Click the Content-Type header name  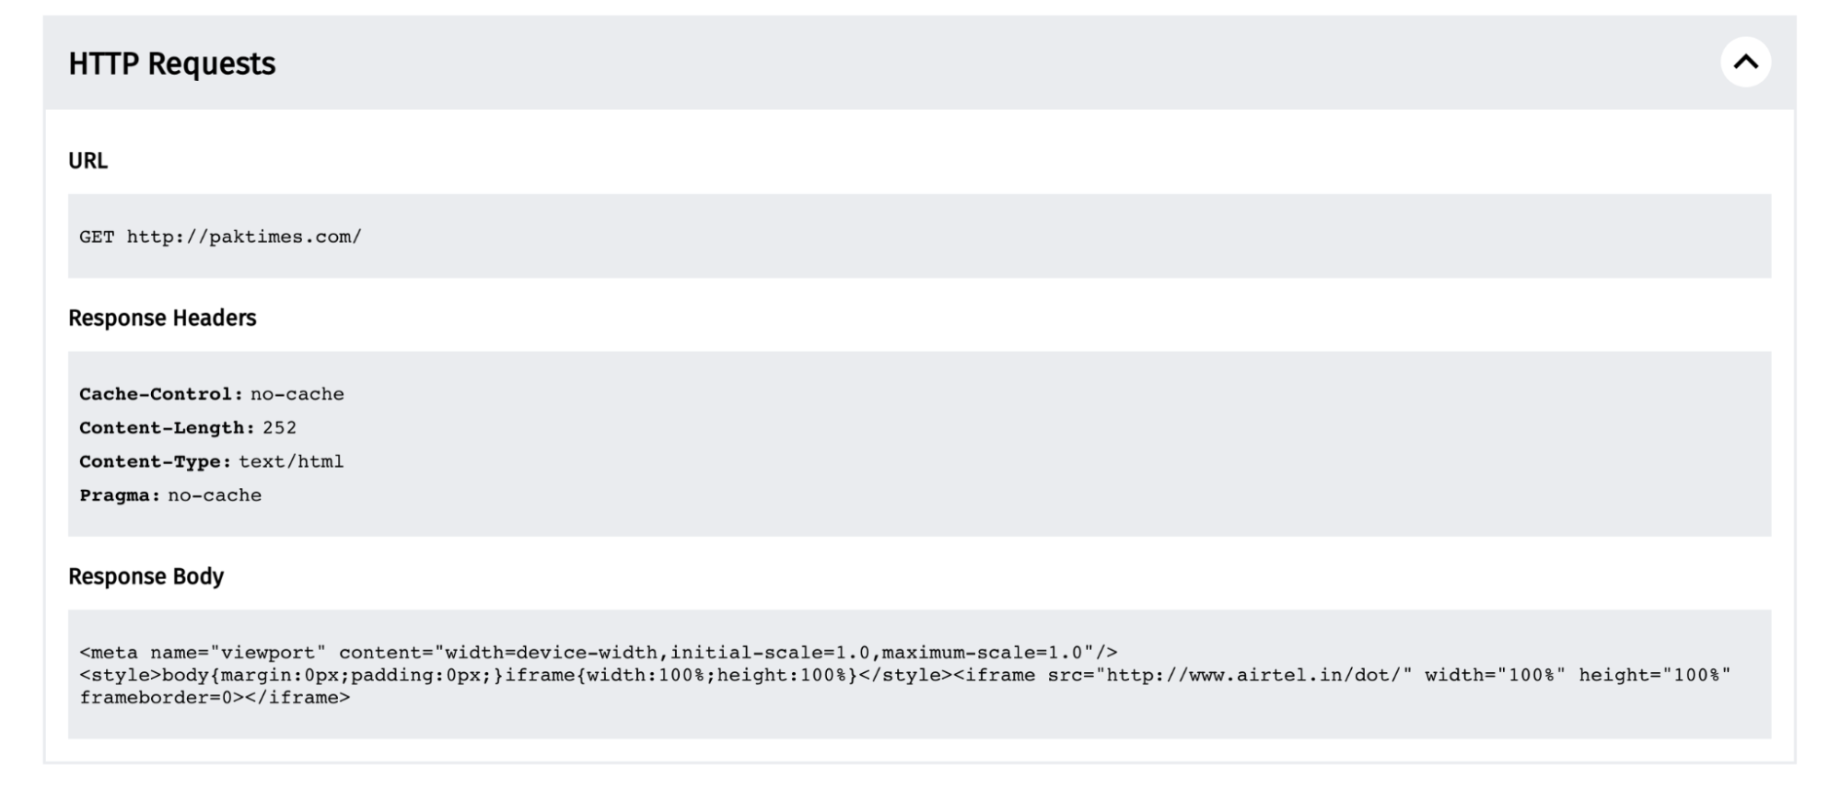point(155,462)
